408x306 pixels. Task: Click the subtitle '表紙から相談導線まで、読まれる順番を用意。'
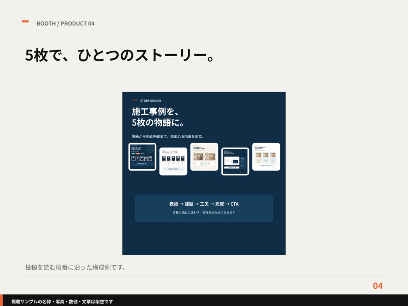(x=168, y=136)
